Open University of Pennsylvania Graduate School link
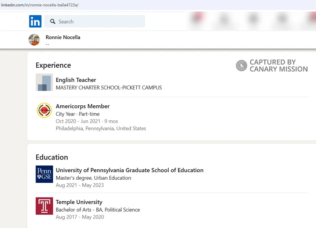Screen dimensions: 316x228 [x=130, y=170]
